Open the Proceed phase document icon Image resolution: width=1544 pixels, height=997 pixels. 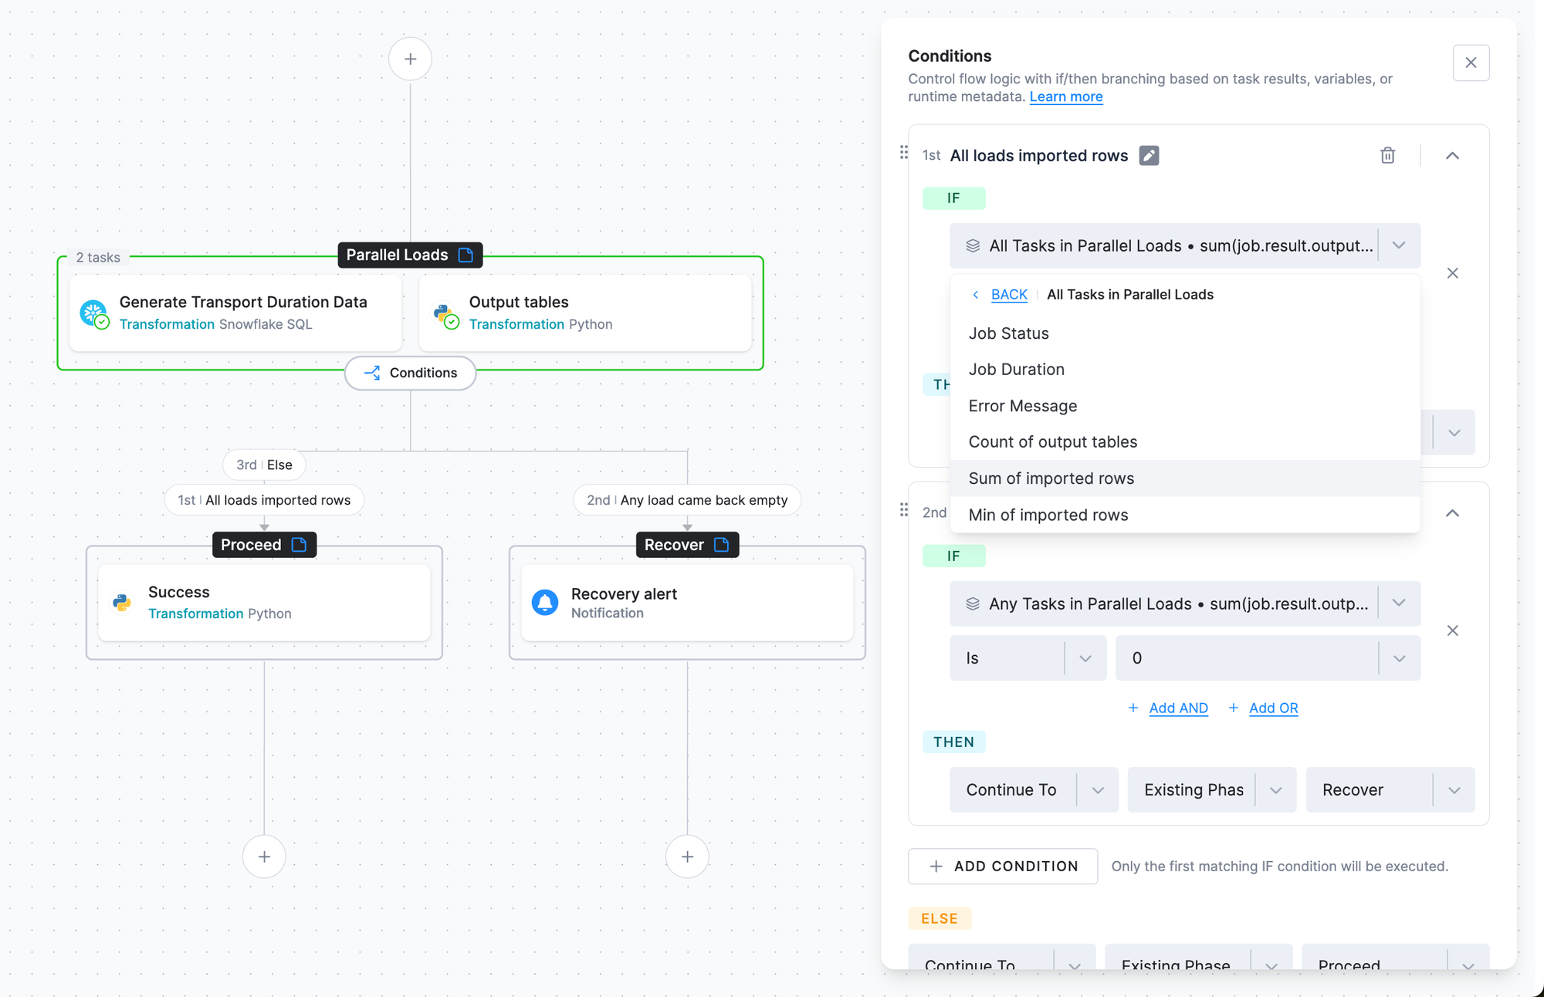coord(300,545)
